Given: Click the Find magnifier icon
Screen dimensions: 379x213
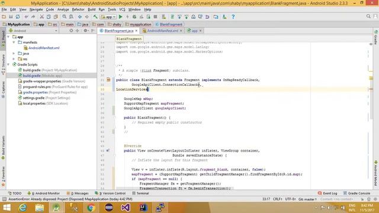Looking at the screenshot, I should (x=65, y=17).
